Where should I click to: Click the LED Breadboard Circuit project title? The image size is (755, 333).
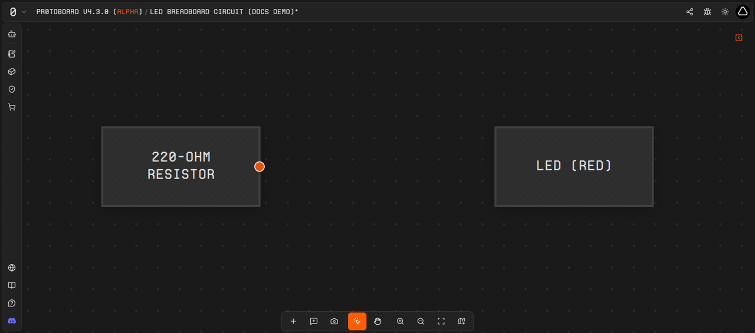pos(224,12)
